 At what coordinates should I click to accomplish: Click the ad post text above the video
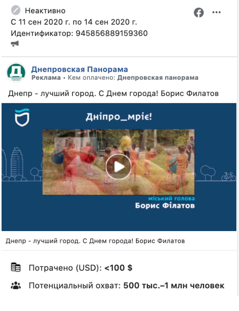(x=113, y=93)
